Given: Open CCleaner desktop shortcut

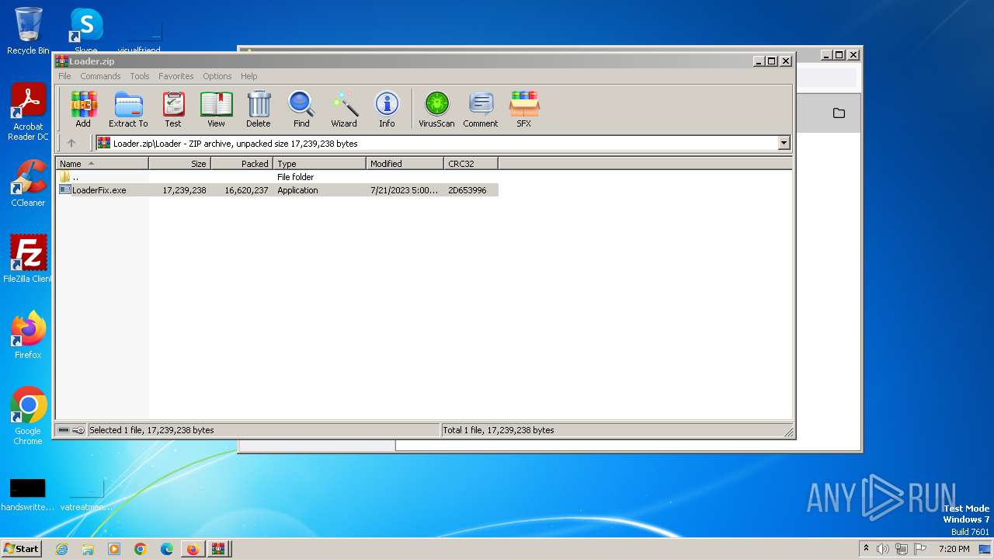Looking at the screenshot, I should pos(28,183).
